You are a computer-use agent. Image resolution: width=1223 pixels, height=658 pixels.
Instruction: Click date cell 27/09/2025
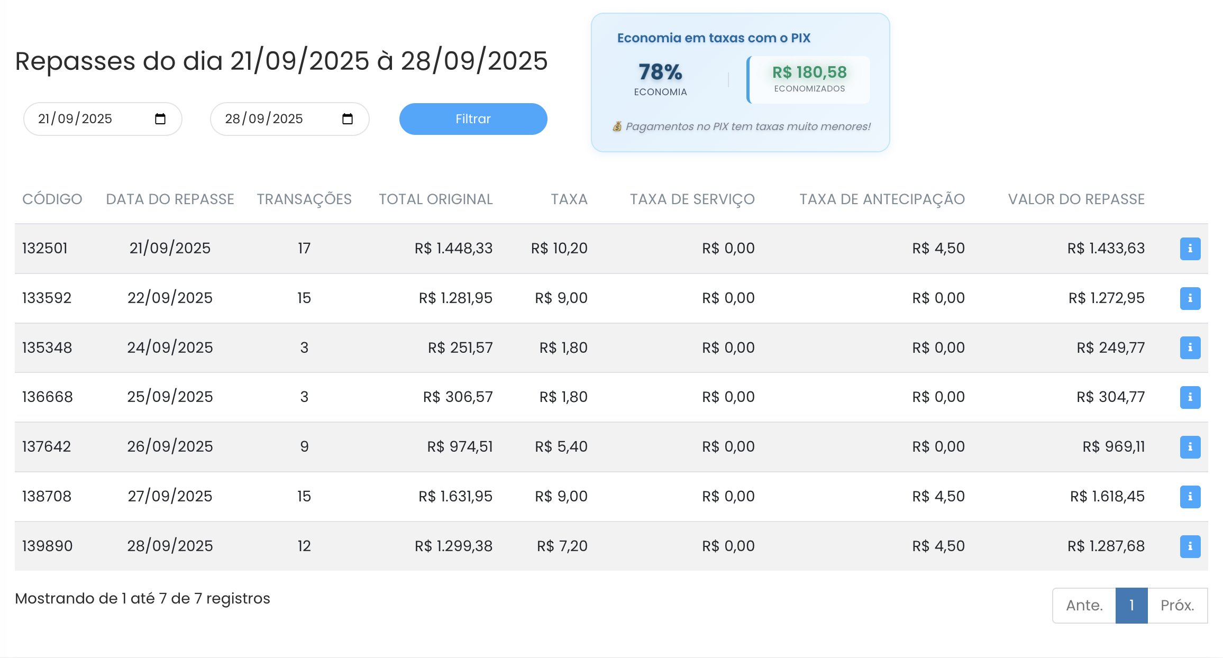point(170,496)
